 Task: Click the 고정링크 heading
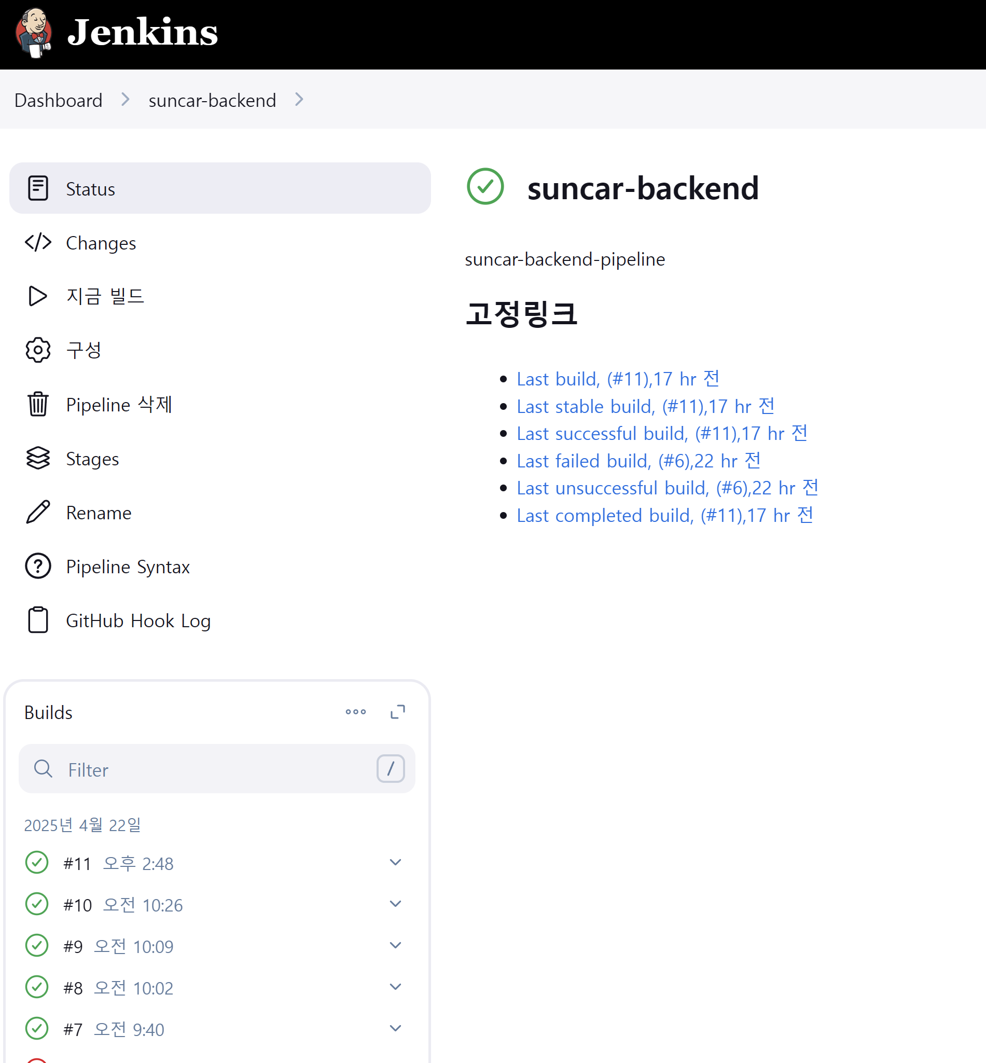(522, 314)
